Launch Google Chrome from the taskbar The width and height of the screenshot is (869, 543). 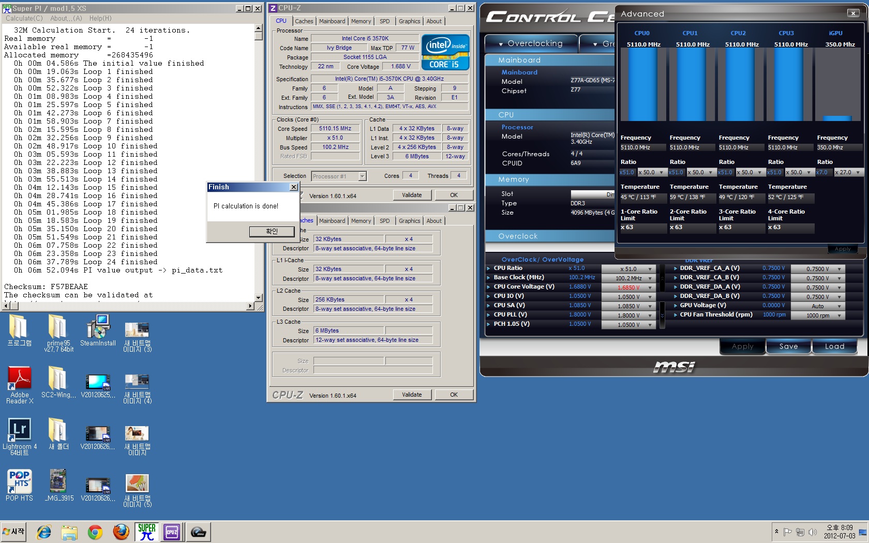point(95,532)
